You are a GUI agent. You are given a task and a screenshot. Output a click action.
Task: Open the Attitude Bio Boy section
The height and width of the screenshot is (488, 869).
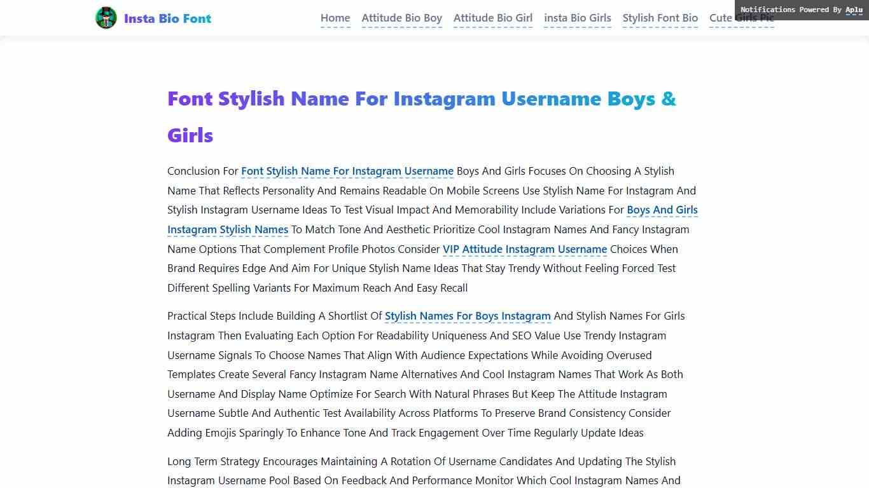tap(401, 18)
